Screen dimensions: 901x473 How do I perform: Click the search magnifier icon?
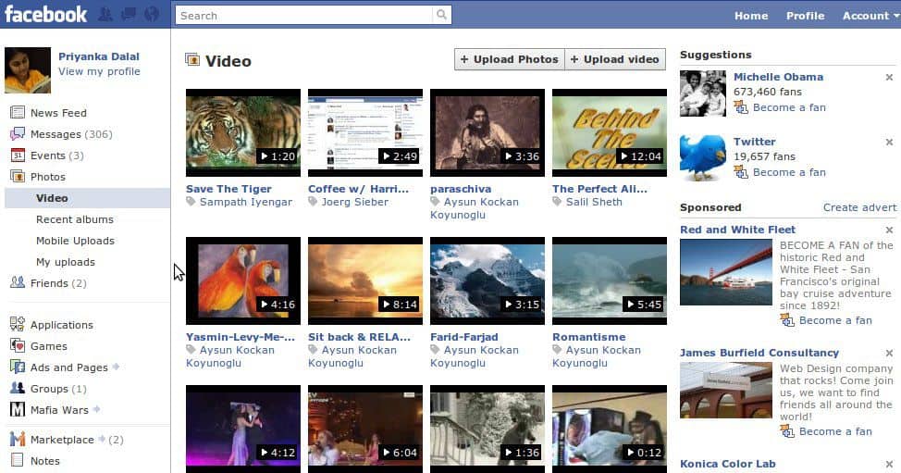441,15
